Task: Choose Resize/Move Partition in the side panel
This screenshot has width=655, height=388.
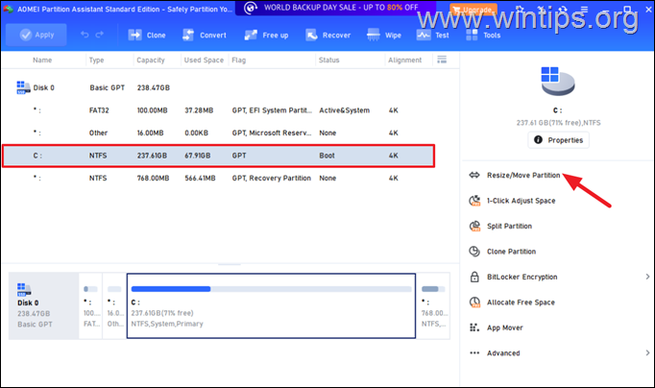Action: pos(524,176)
